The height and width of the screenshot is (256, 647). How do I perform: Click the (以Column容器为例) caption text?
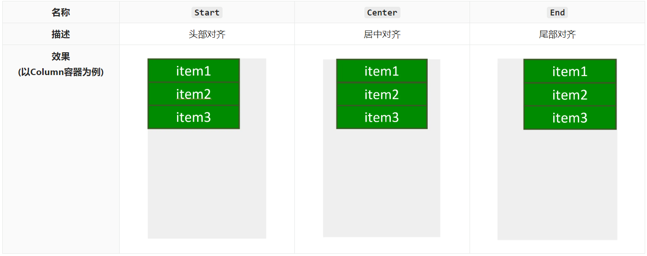coord(61,72)
